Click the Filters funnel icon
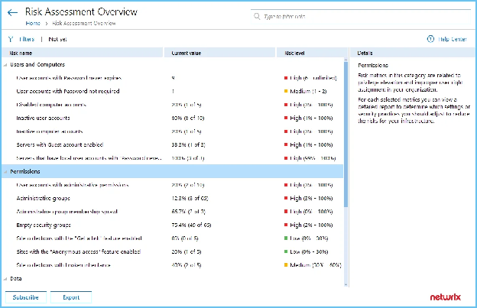 (11, 39)
